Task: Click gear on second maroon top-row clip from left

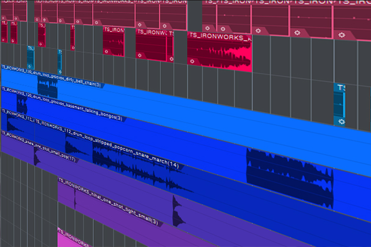Action: 15,19
